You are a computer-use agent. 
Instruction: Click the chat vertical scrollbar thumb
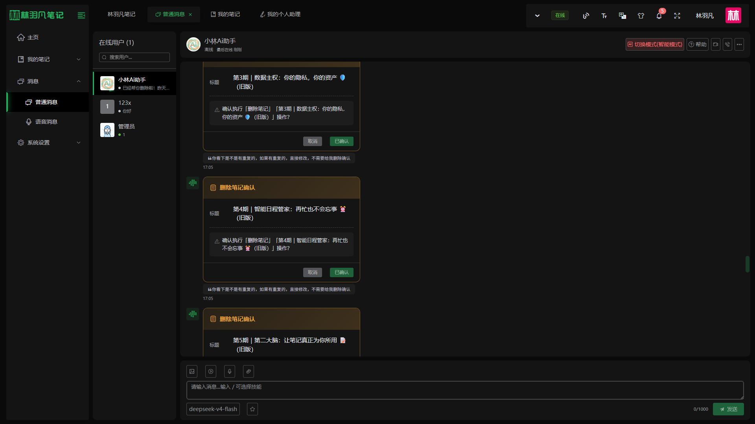pos(747,264)
